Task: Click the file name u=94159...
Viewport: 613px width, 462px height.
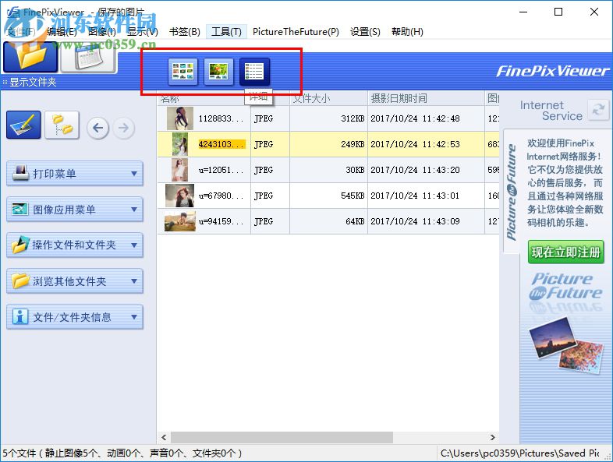Action: [221, 221]
